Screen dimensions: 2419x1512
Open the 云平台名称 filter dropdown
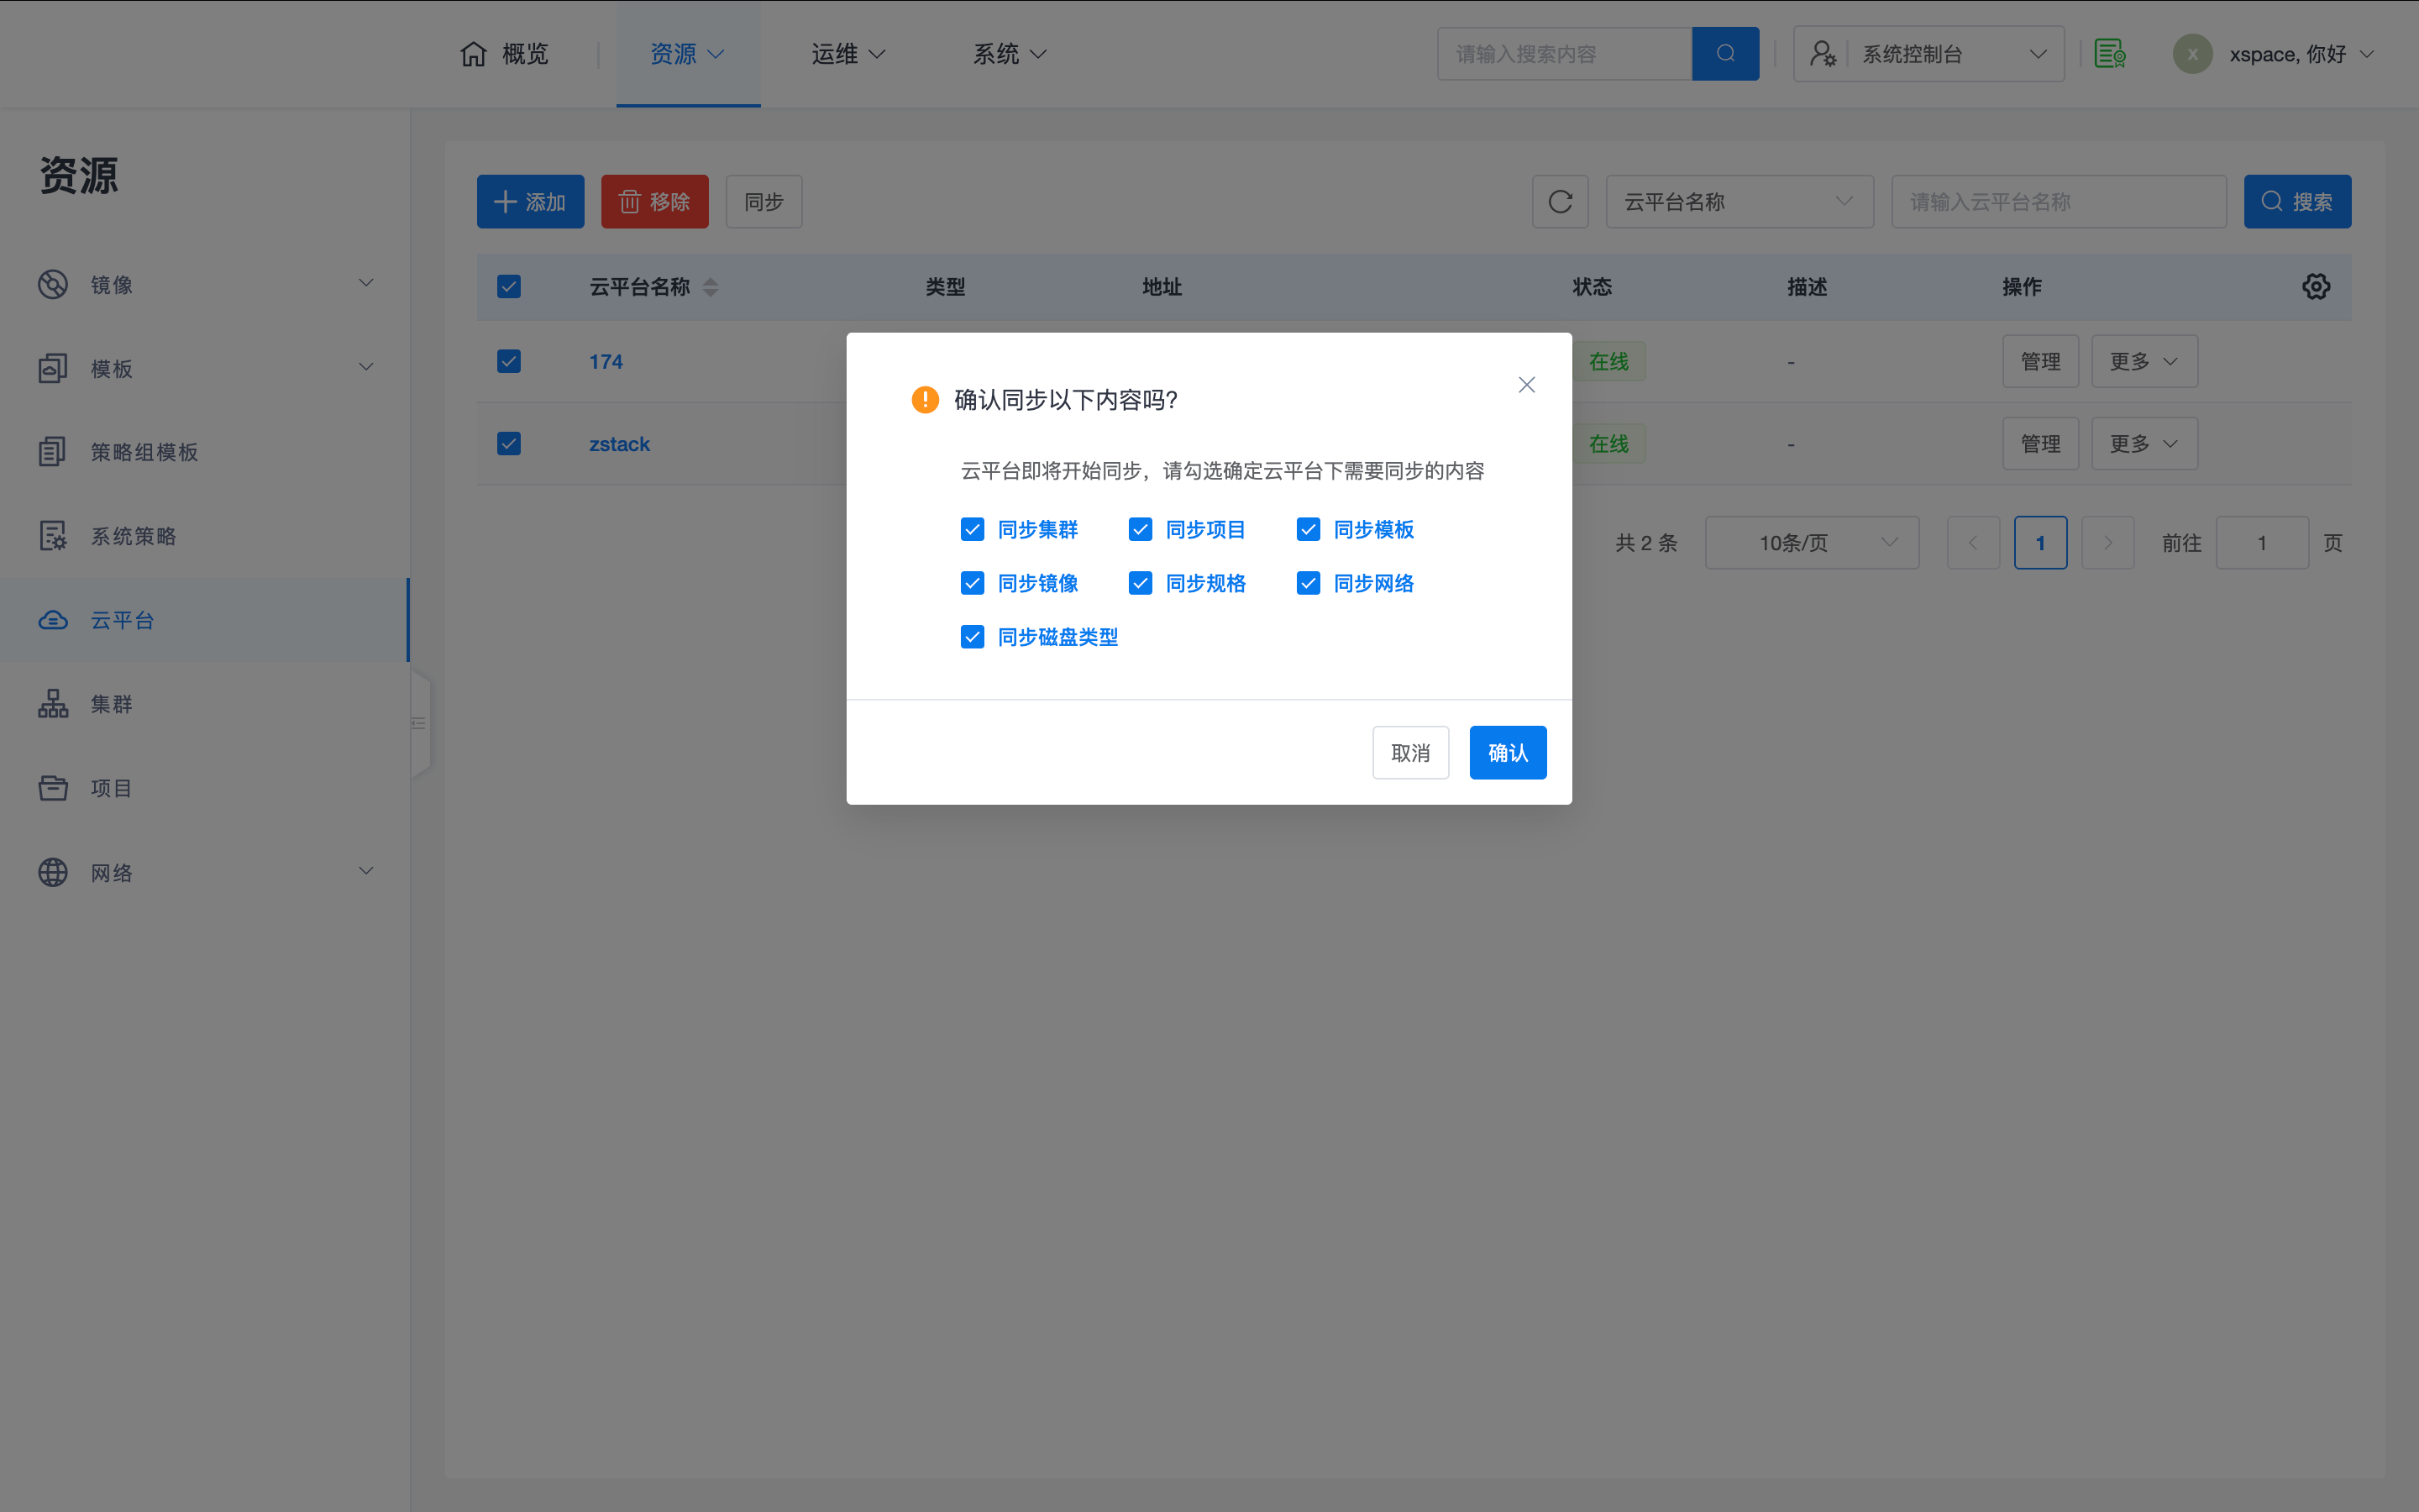[x=1739, y=202]
